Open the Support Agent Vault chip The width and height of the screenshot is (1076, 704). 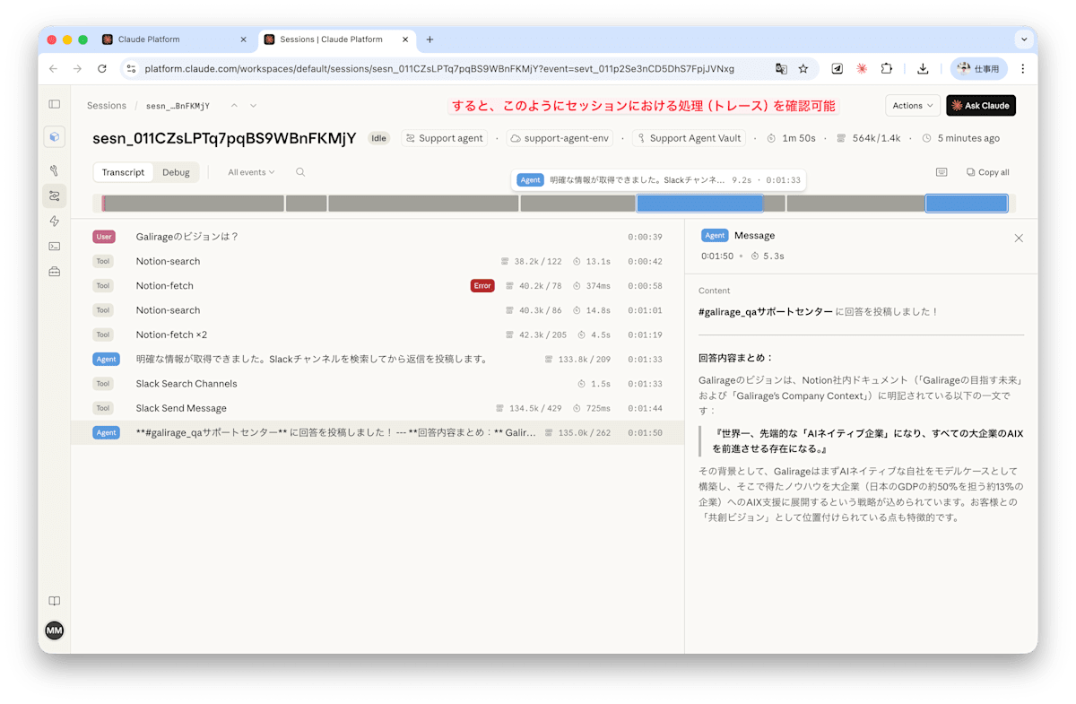tap(690, 138)
